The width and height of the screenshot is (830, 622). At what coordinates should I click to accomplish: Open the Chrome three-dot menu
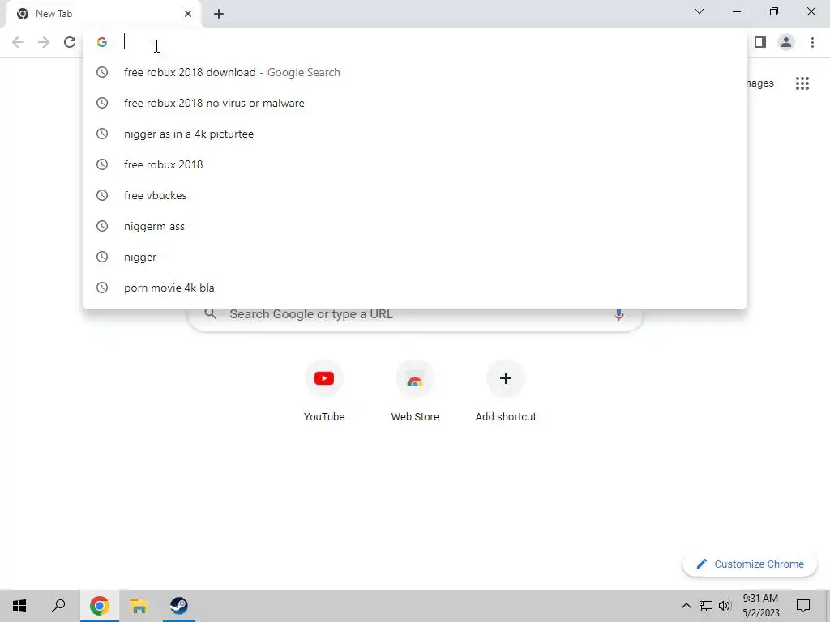pyautogui.click(x=812, y=42)
